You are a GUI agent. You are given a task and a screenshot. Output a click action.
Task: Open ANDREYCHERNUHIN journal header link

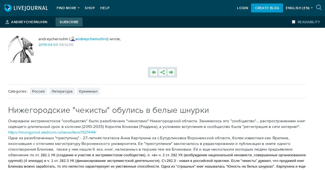[29, 22]
